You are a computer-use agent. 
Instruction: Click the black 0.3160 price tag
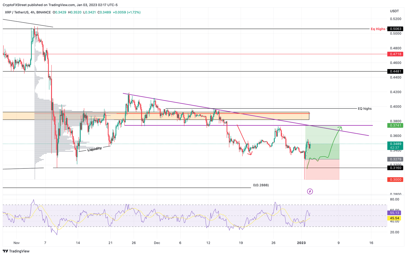[x=396, y=168]
